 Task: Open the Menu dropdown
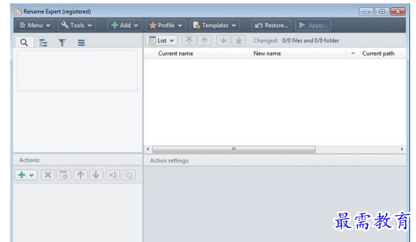pos(35,25)
